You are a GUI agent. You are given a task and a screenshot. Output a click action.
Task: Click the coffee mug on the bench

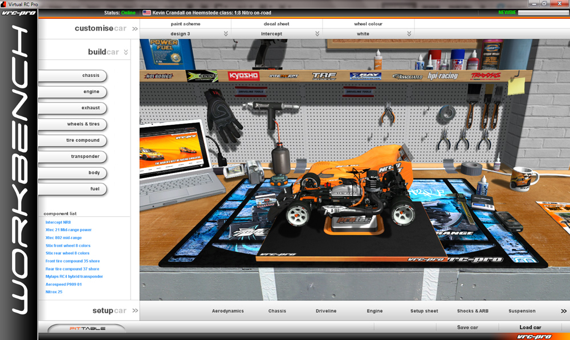click(523, 179)
